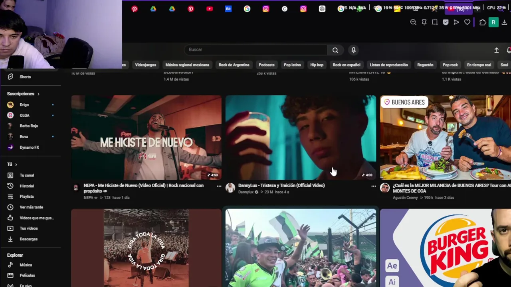This screenshot has height=287, width=511.
Task: Open Ver más tarde in the sidebar
Action: pos(30,207)
